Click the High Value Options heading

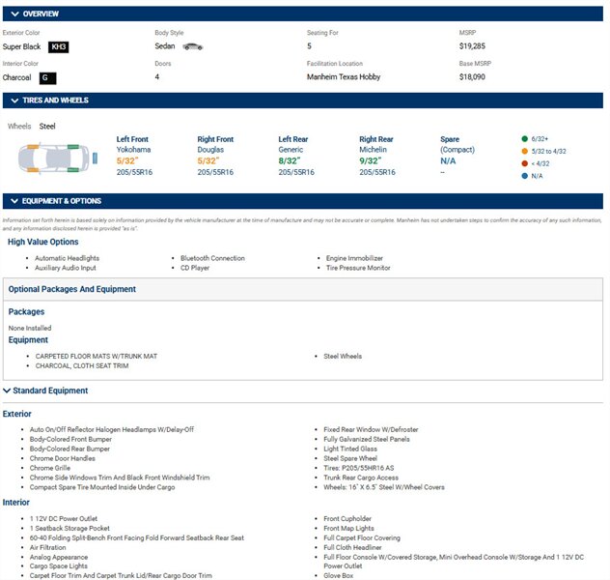coord(43,242)
